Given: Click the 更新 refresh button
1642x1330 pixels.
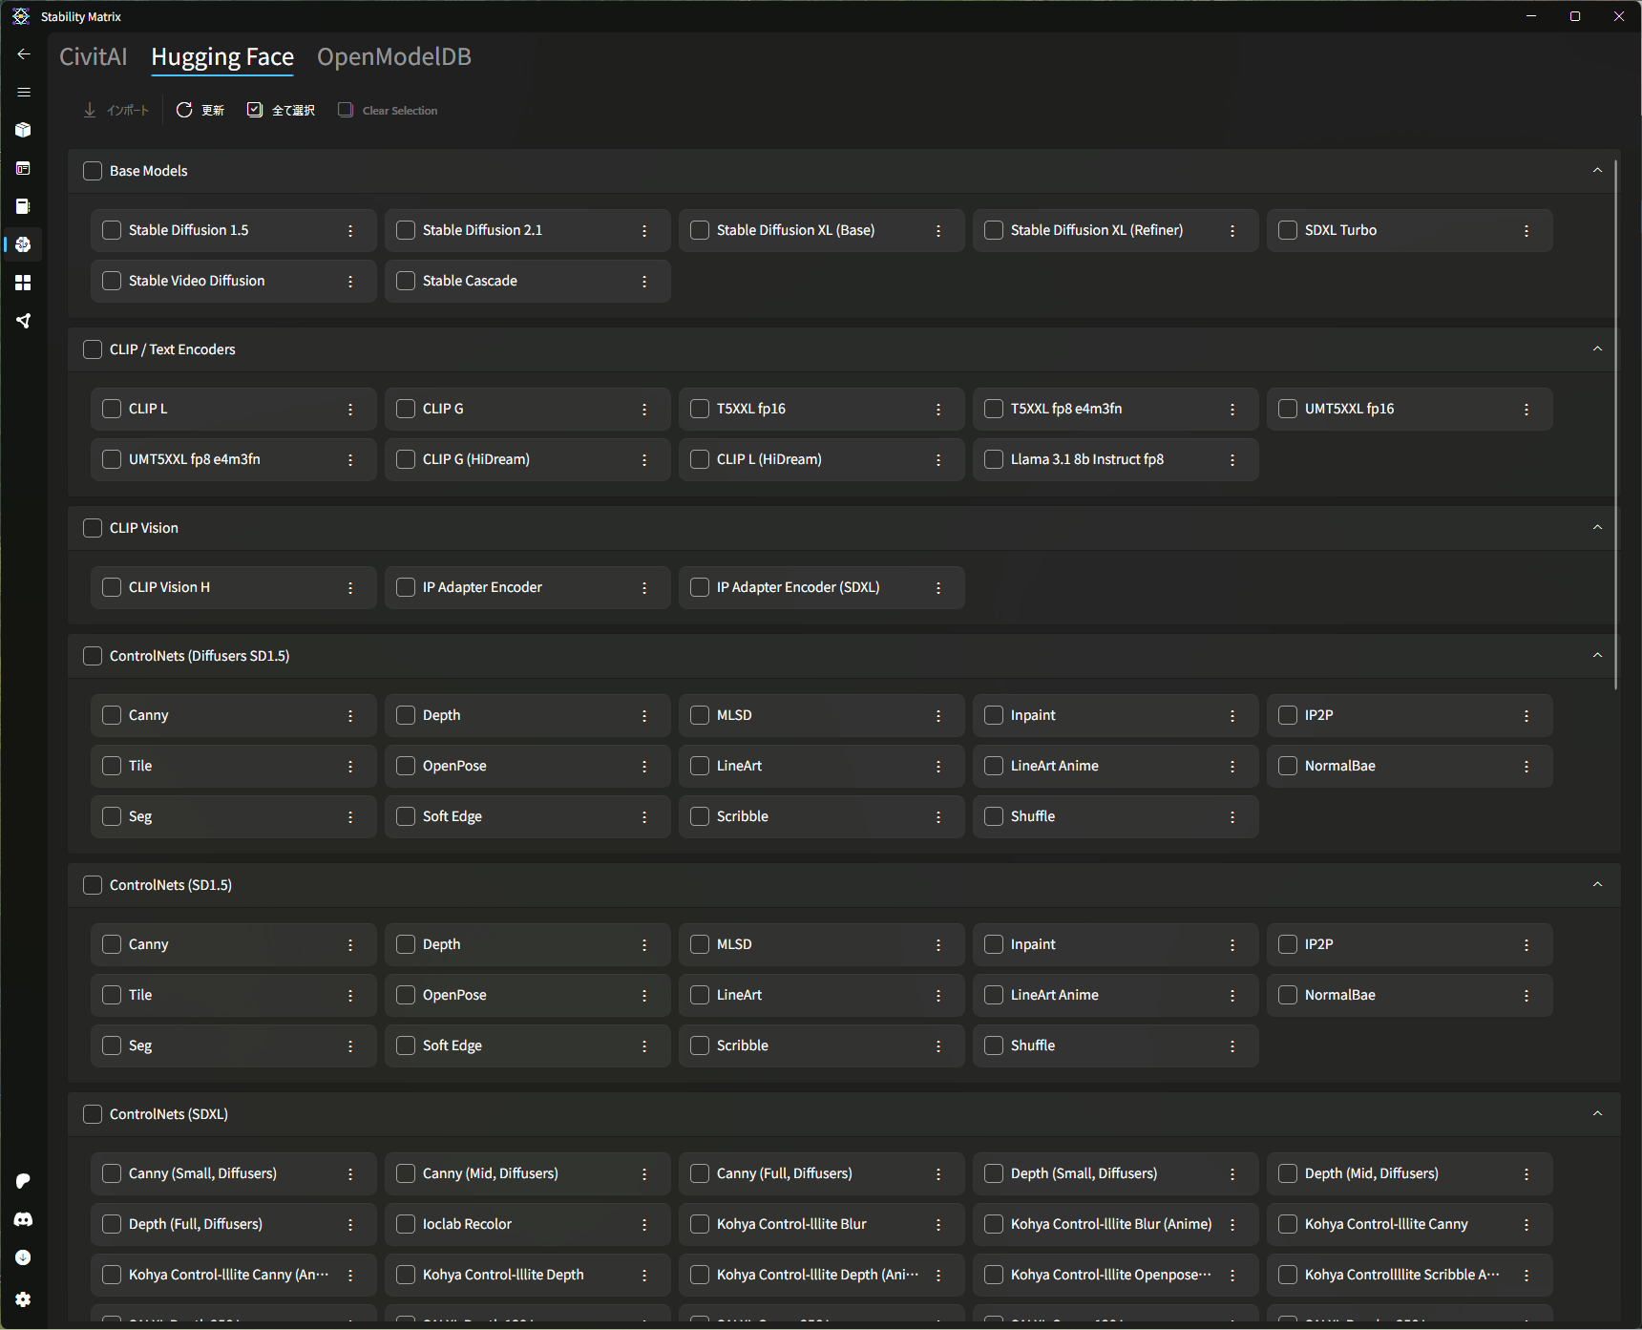Looking at the screenshot, I should point(200,111).
